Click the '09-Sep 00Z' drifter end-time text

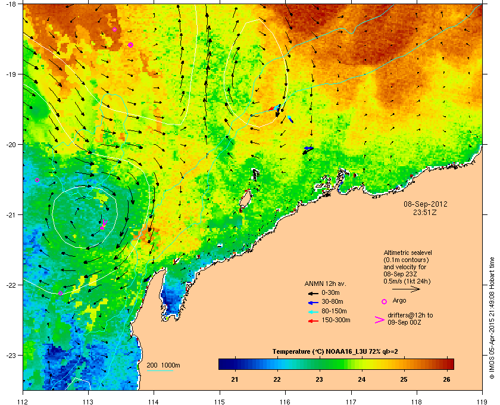404,323
